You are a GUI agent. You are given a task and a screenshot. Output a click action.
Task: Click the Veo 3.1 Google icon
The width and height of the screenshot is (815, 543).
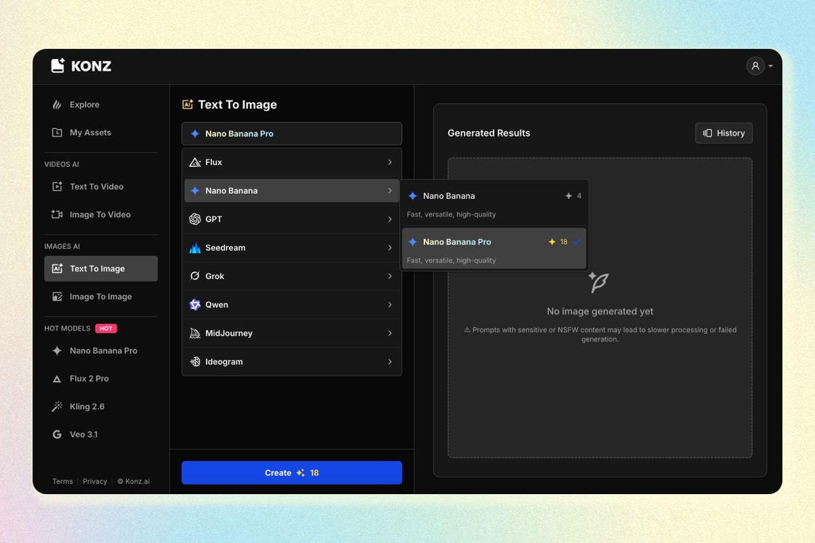point(57,434)
